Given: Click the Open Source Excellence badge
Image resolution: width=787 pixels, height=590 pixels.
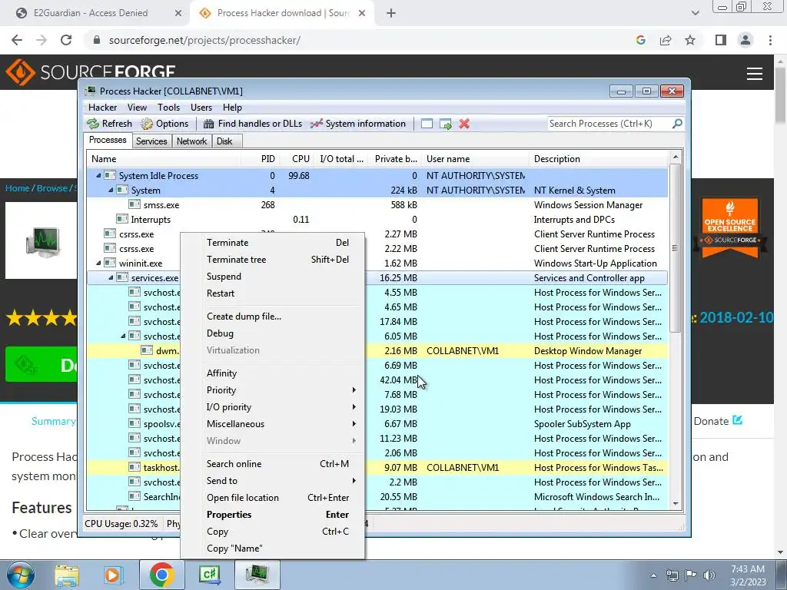Looking at the screenshot, I should click(730, 227).
